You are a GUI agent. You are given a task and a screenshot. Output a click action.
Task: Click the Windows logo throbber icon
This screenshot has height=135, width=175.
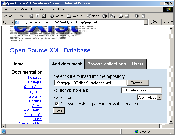click(x=168, y=9)
